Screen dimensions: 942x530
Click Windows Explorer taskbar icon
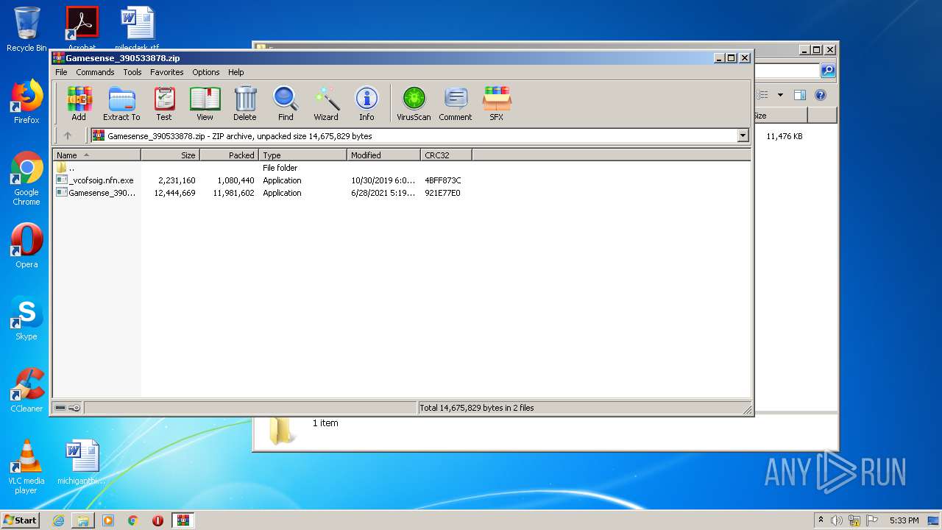tap(83, 520)
